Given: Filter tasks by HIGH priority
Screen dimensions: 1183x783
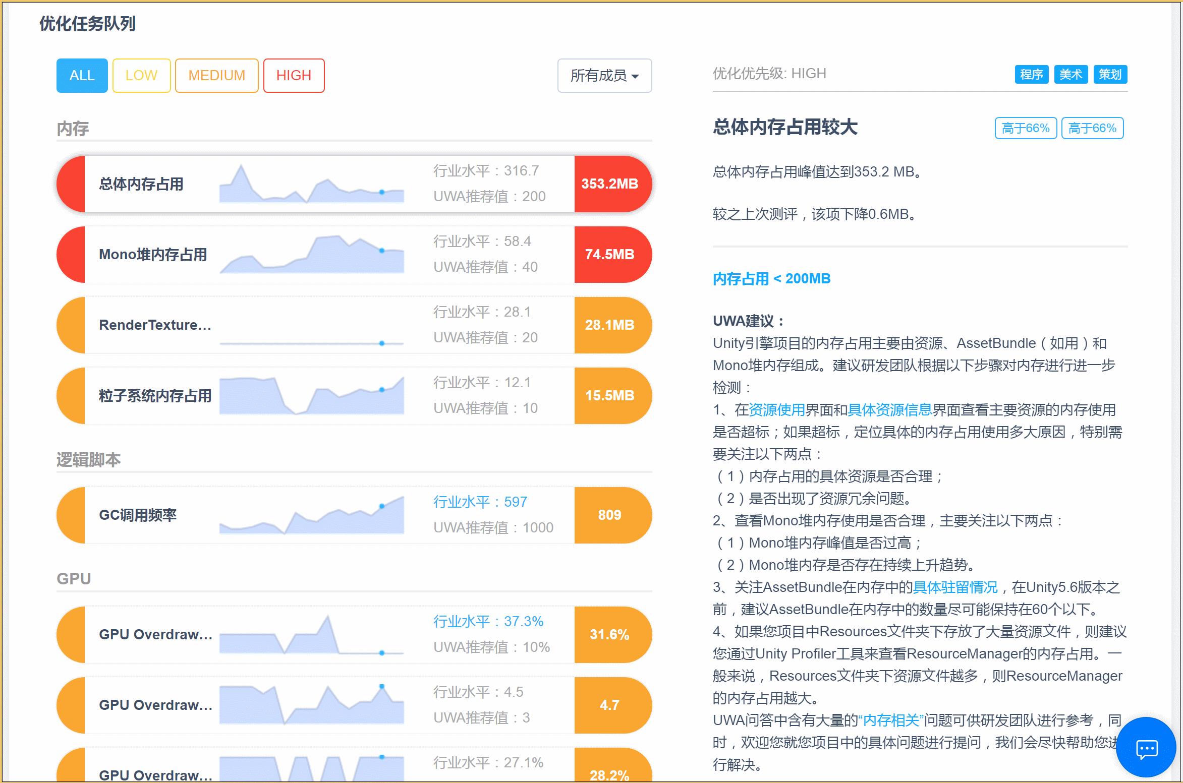Looking at the screenshot, I should (x=294, y=76).
